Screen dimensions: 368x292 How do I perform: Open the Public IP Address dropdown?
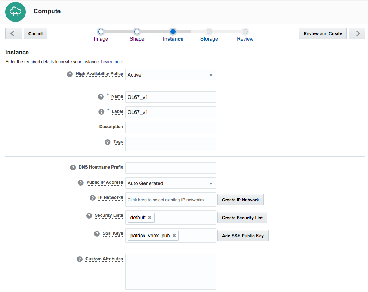click(171, 183)
